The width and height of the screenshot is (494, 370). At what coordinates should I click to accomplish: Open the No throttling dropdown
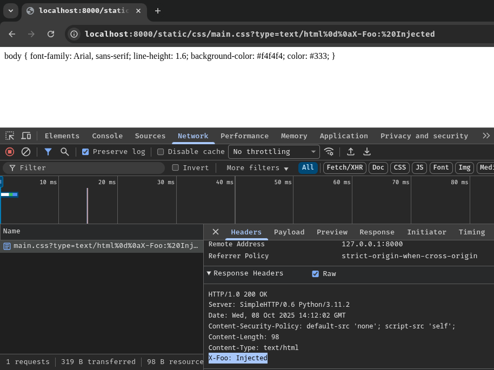274,152
